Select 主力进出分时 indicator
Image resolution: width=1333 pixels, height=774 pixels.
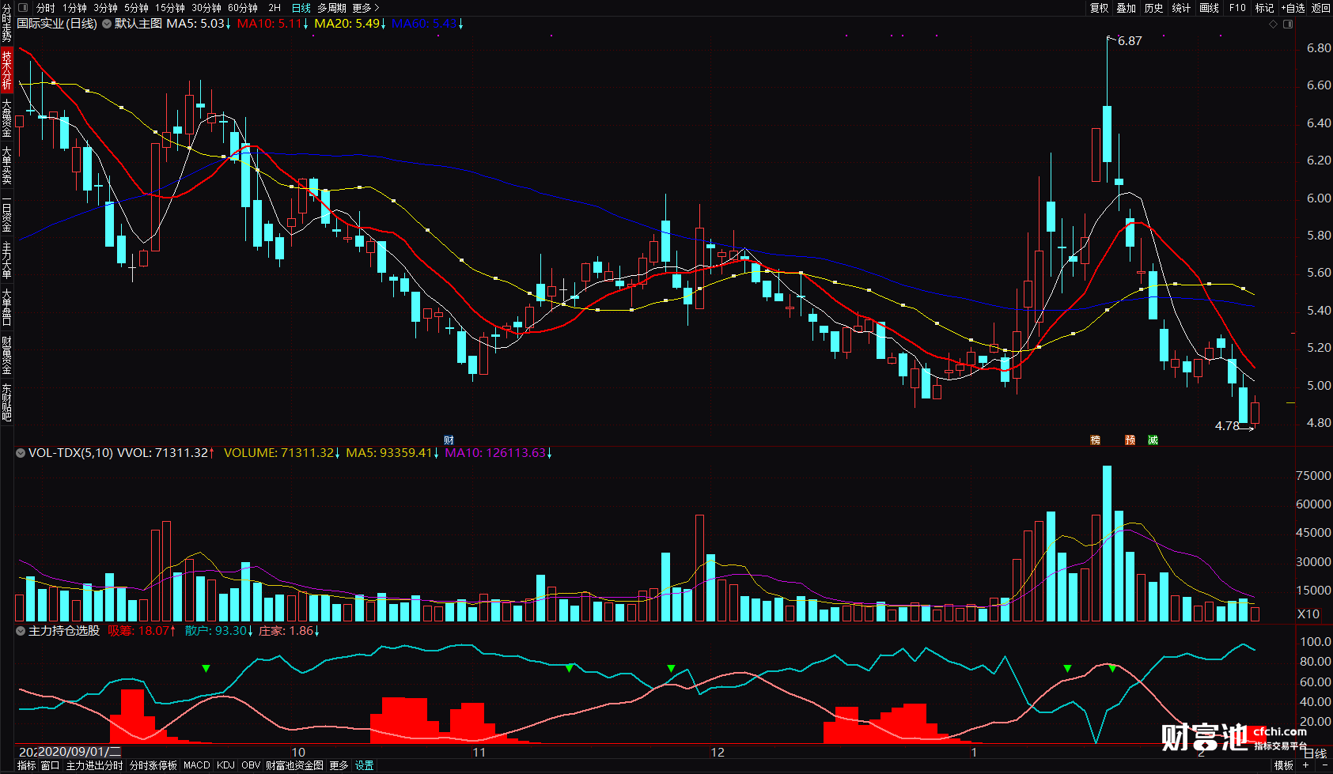click(94, 765)
